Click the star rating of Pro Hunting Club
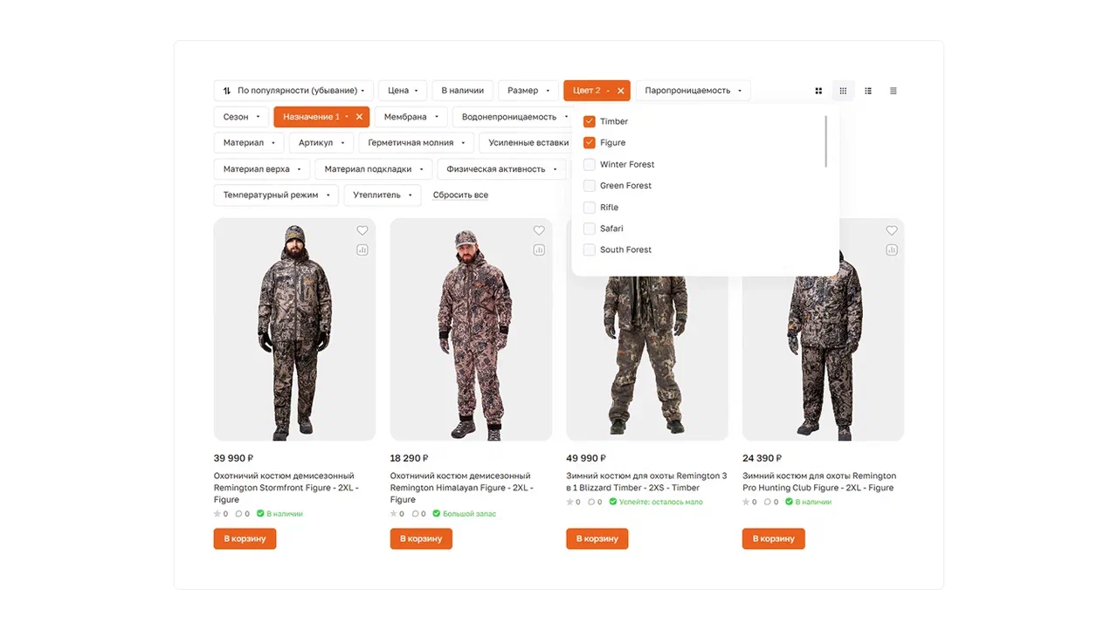The height and width of the screenshot is (630, 1118). coord(750,502)
